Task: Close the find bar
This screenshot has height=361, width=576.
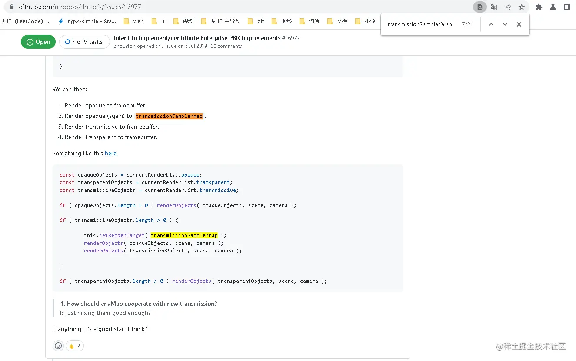Action: point(519,24)
